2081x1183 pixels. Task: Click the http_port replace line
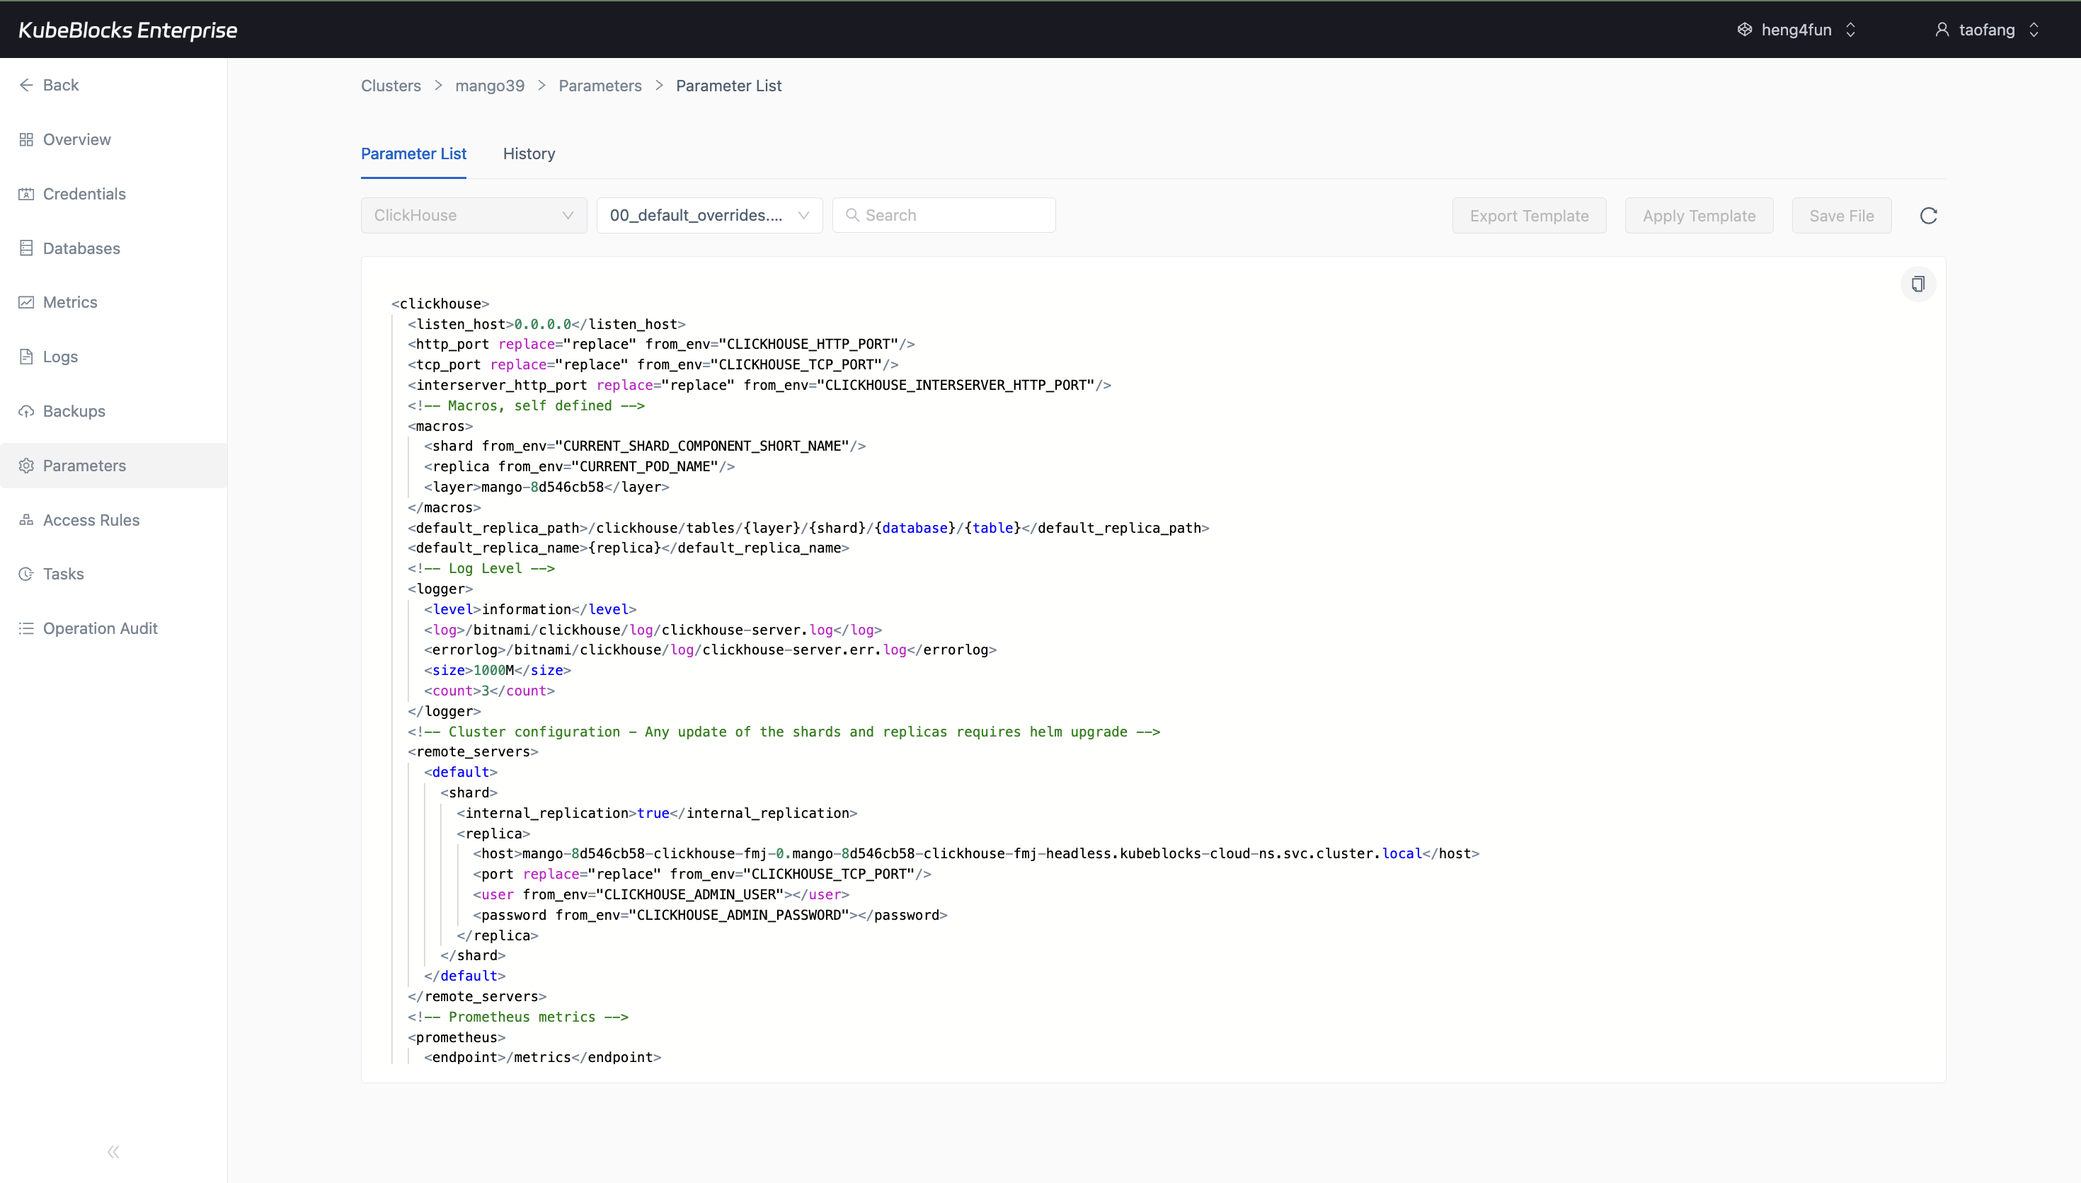click(661, 345)
